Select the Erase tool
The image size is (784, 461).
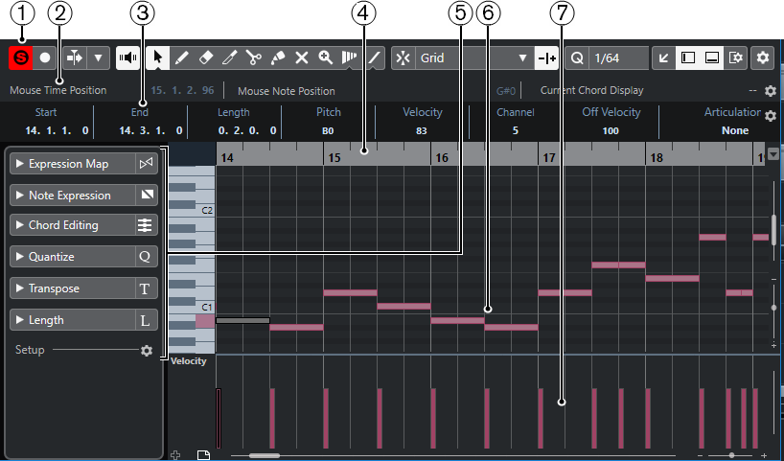[x=206, y=58]
